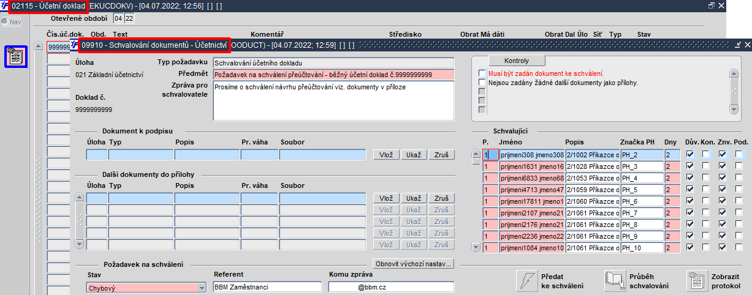
Task: Select approver prijmeni6833 jmeno68
Action: click(531, 178)
